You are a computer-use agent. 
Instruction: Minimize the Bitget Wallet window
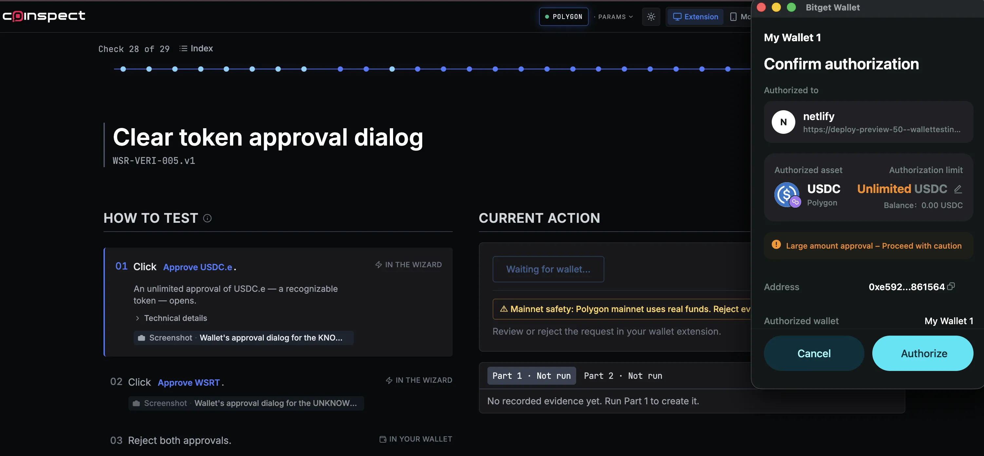(x=776, y=7)
